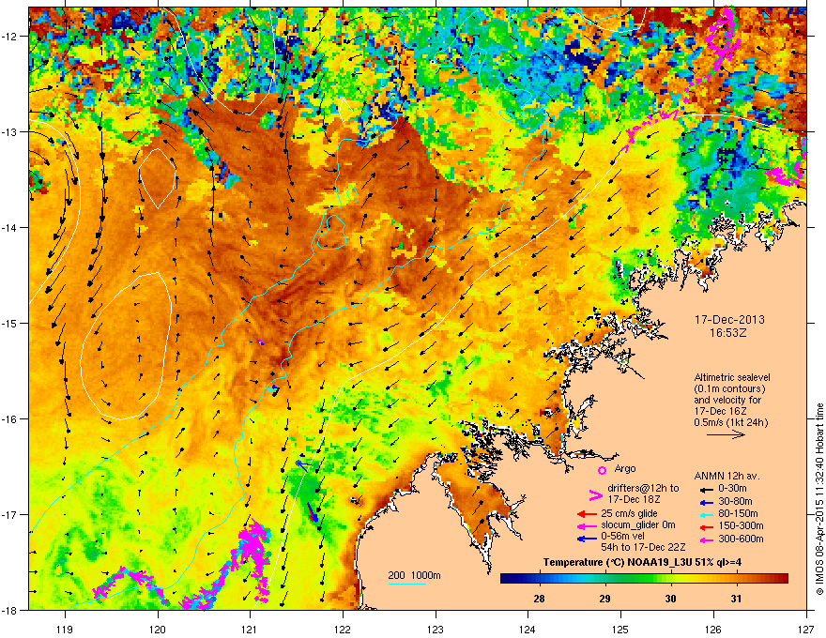
Task: Click the slocum_glider 0m label
Action: tap(638, 525)
